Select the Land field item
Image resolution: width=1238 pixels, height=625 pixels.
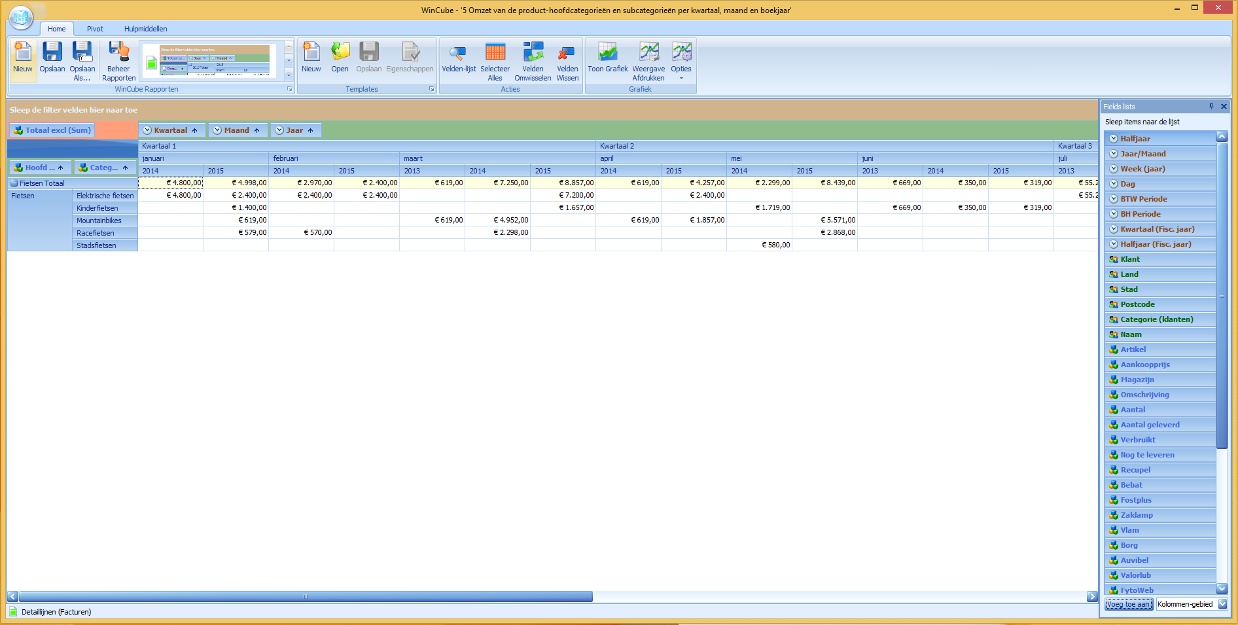click(x=1160, y=274)
